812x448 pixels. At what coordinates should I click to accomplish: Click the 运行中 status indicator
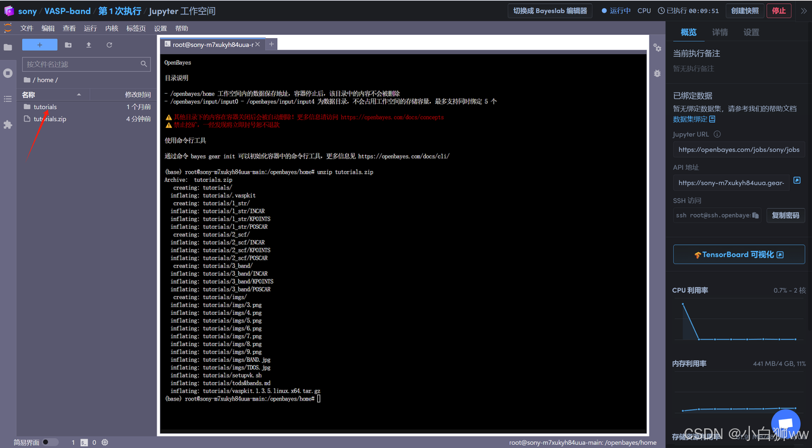tap(615, 11)
